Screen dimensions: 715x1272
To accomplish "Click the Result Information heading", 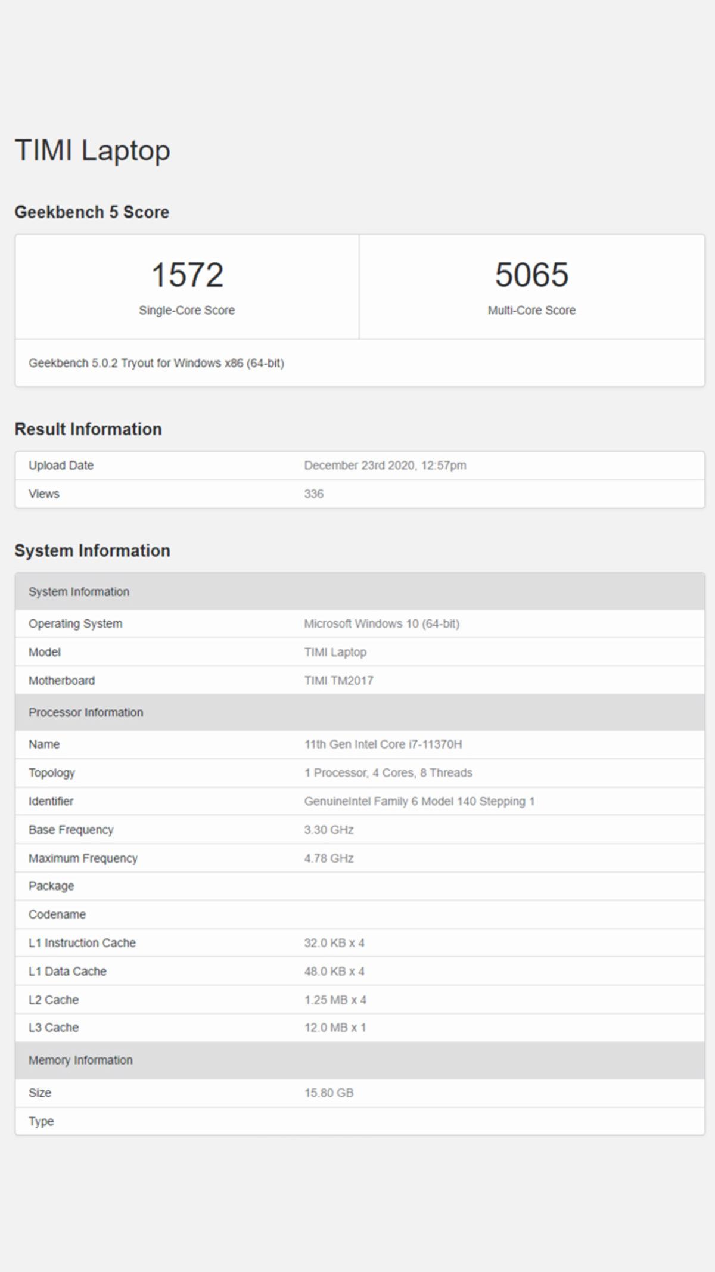I will [88, 429].
